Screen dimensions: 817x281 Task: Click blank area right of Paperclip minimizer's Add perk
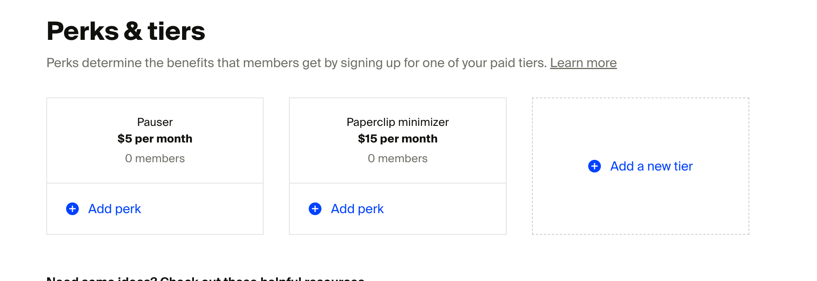447,209
